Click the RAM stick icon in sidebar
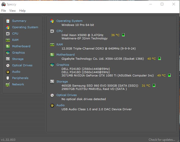Image resolution: width=180 pixels, height=142 pixels. point(8,40)
